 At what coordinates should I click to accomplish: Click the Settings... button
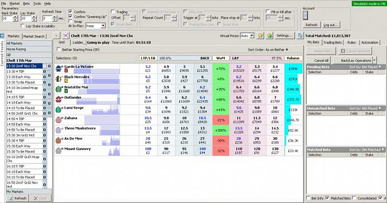coord(284,36)
